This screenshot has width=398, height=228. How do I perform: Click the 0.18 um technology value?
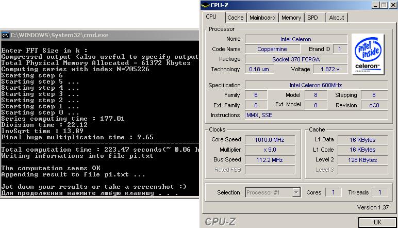[259, 69]
